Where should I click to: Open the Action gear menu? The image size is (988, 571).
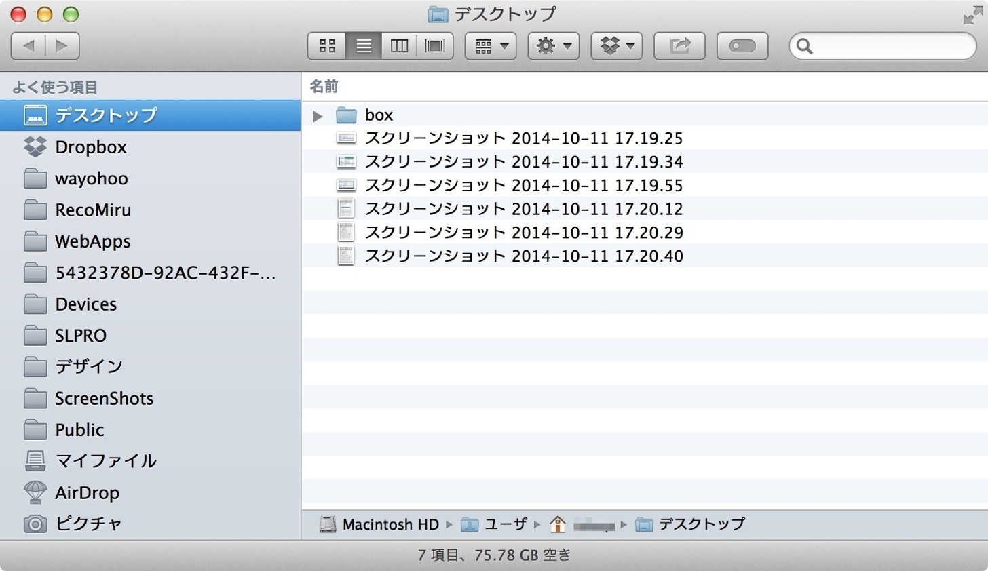tap(554, 46)
